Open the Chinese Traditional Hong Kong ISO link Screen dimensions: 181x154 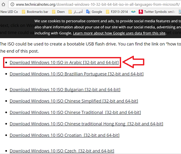pos(86,124)
